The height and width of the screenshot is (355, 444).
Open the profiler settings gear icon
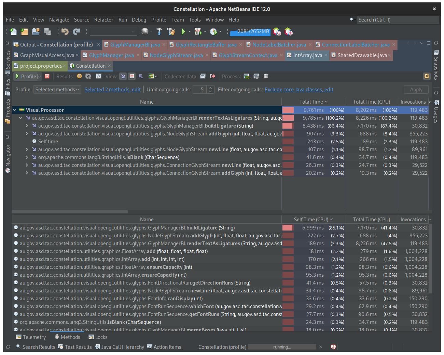click(427, 76)
